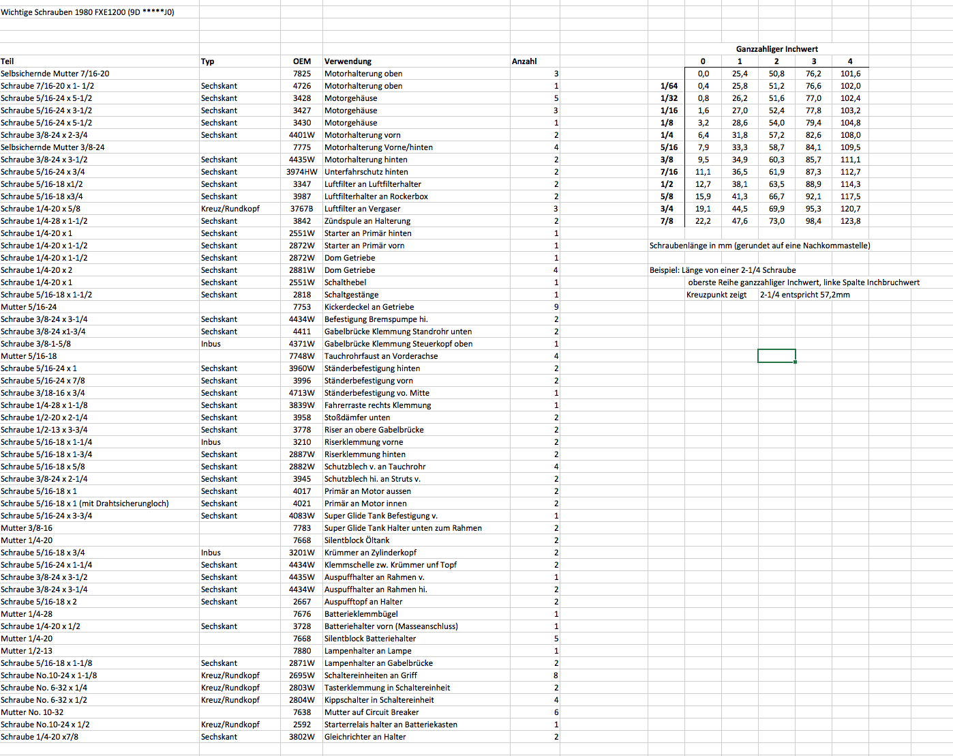
Task: Select the conversion value '123,8' cell
Action: 850,221
